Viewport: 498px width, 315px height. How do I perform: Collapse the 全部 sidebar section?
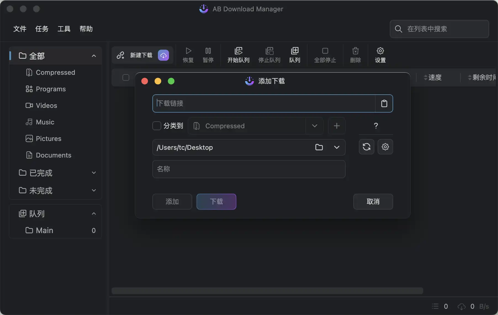point(94,56)
